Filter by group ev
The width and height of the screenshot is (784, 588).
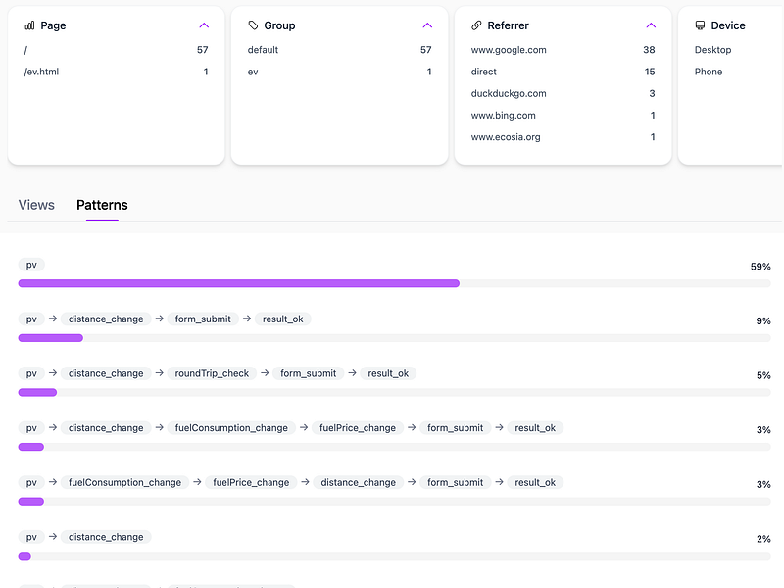[x=339, y=72]
